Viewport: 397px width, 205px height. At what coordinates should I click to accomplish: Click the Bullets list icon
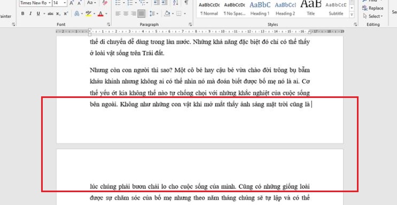pyautogui.click(x=118, y=3)
